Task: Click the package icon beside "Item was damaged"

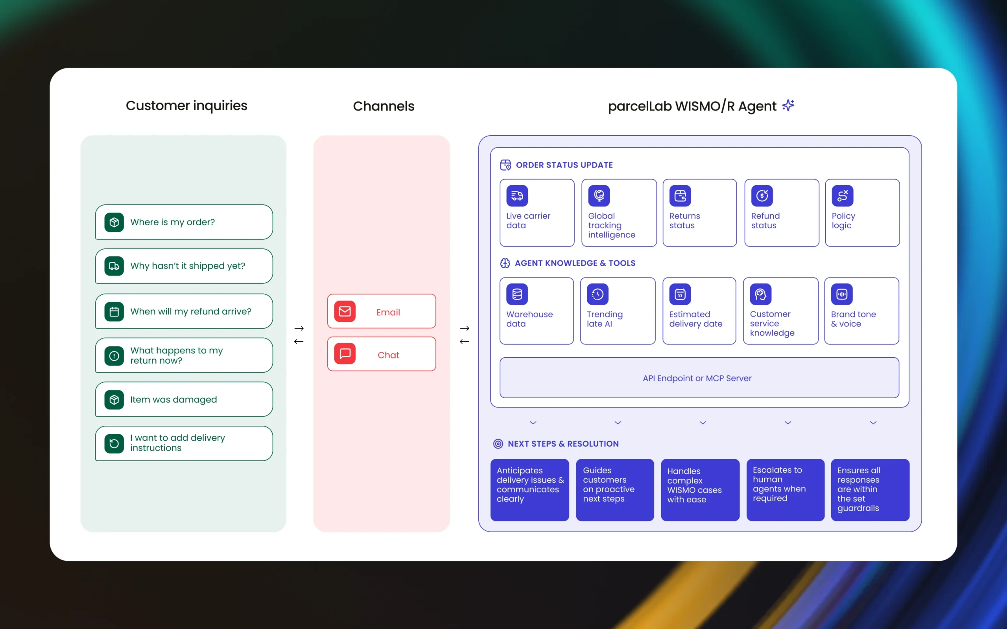Action: coord(114,400)
